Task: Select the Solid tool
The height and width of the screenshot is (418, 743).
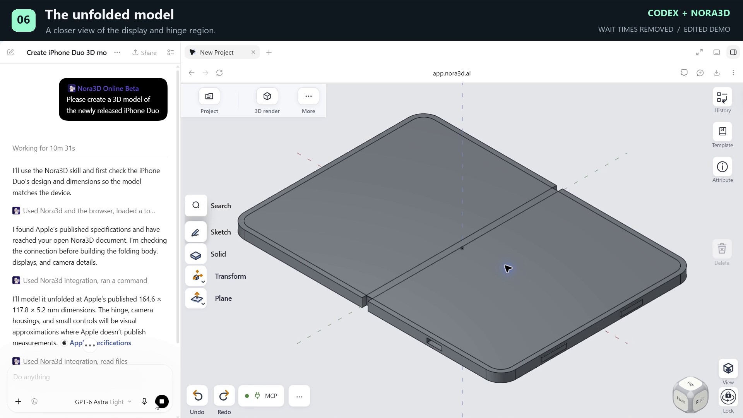Action: click(196, 254)
